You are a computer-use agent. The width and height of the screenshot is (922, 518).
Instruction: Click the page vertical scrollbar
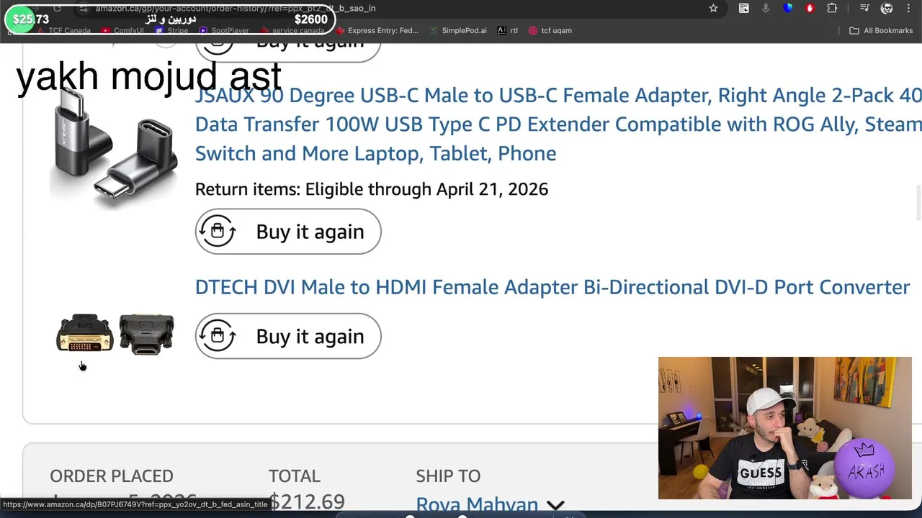tap(918, 203)
